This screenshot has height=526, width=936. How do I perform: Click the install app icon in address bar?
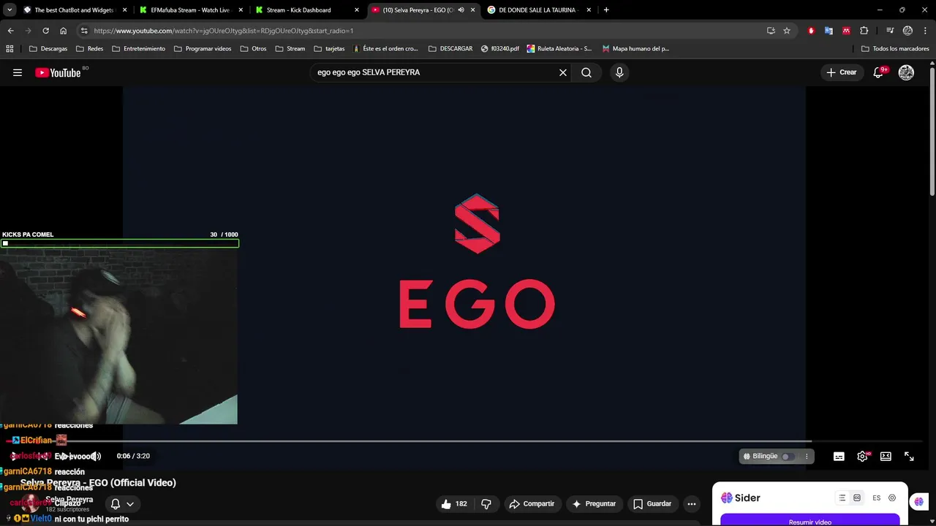(771, 31)
